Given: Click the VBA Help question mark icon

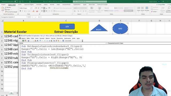Looking at the screenshot, I should [x=63, y=41].
